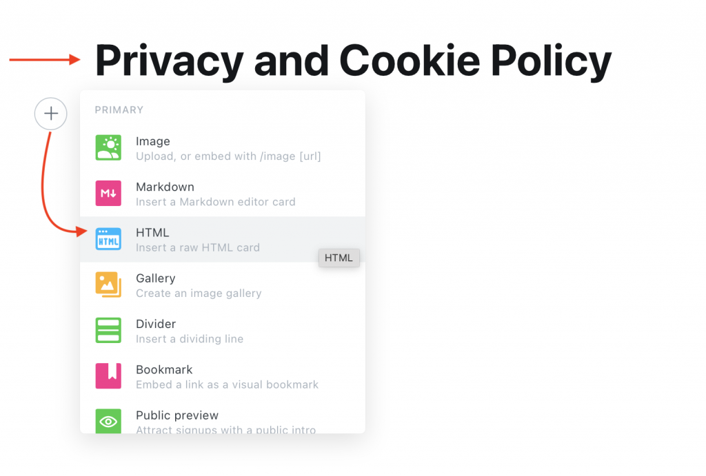
Task: Select the Divider card icon
Action: coord(108,331)
